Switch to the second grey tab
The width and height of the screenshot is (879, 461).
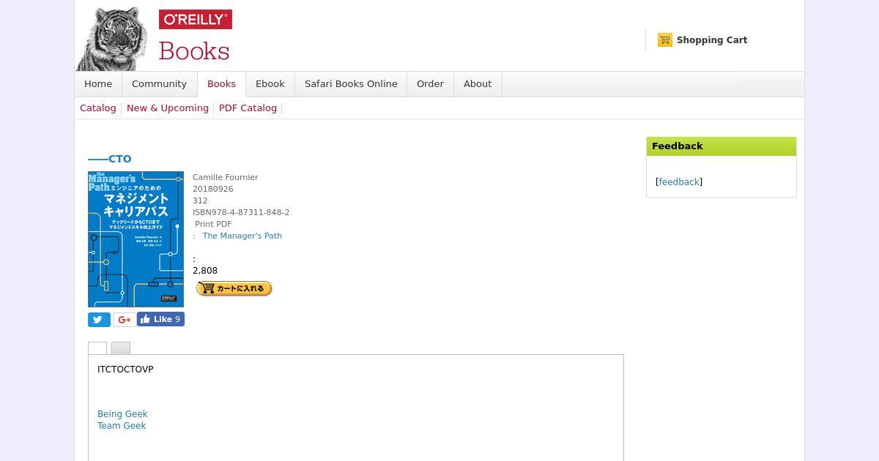(121, 348)
